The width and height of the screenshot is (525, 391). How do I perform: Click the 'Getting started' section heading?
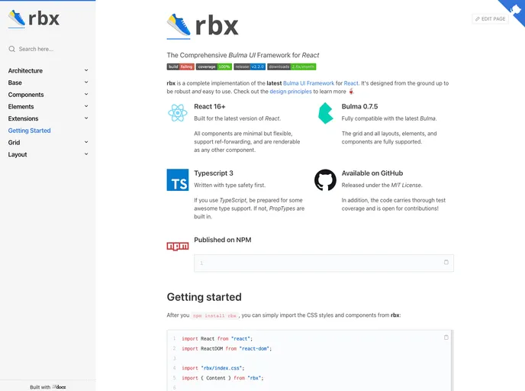coord(205,297)
